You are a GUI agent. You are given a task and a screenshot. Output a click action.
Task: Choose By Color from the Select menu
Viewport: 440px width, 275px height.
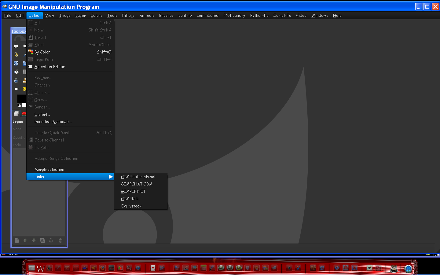70,52
